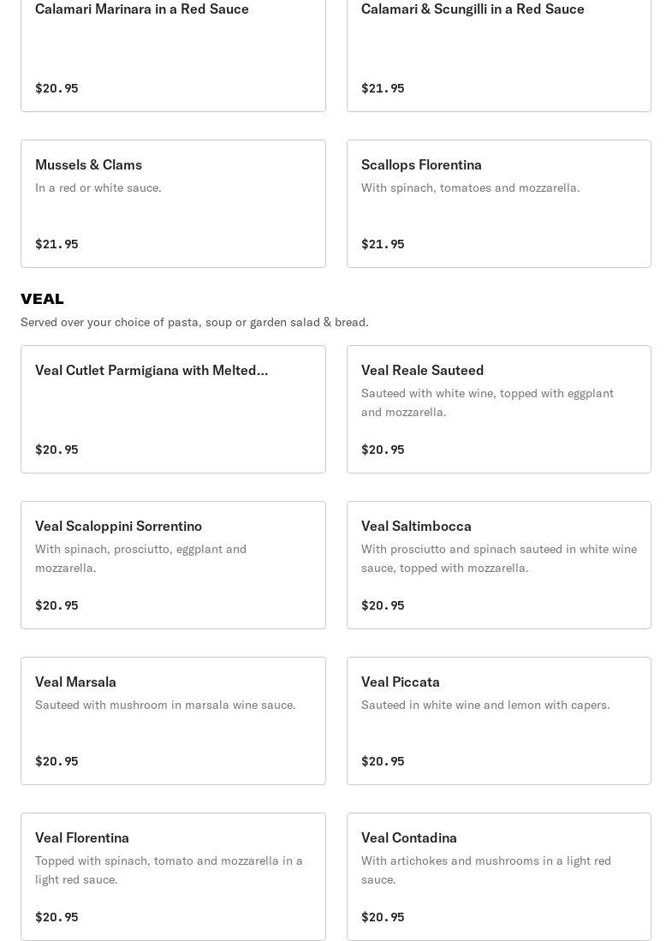672x941 pixels.
Task: Open the Veal Contadina card
Action: [x=498, y=877]
